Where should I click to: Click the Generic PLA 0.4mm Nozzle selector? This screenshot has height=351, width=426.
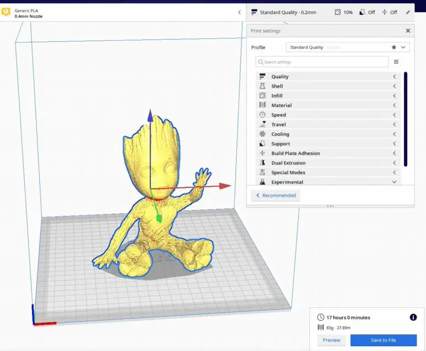coord(123,12)
